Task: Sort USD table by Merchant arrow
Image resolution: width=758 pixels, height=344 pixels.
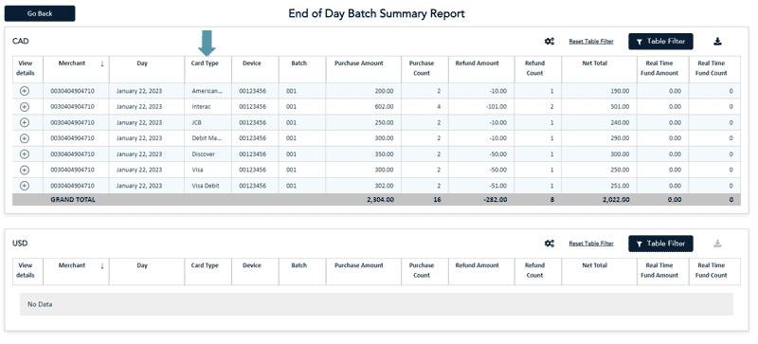Action: click(x=102, y=265)
